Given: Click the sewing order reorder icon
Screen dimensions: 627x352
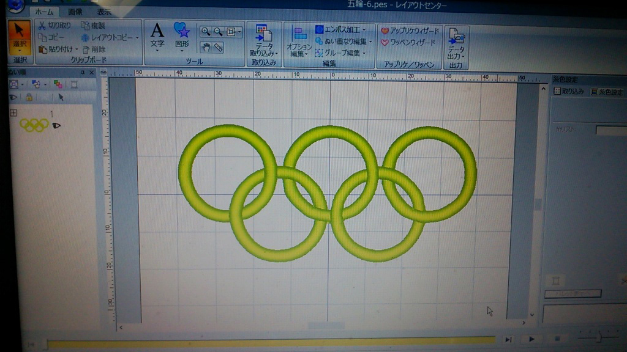Looking at the screenshot, I should click(36, 84).
